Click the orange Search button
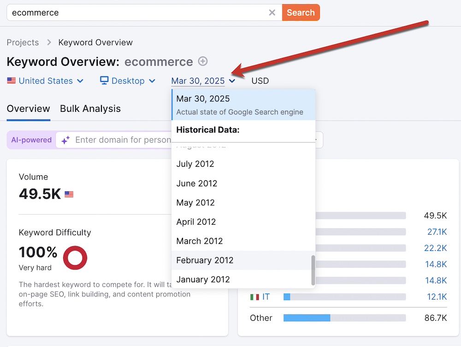 click(301, 13)
